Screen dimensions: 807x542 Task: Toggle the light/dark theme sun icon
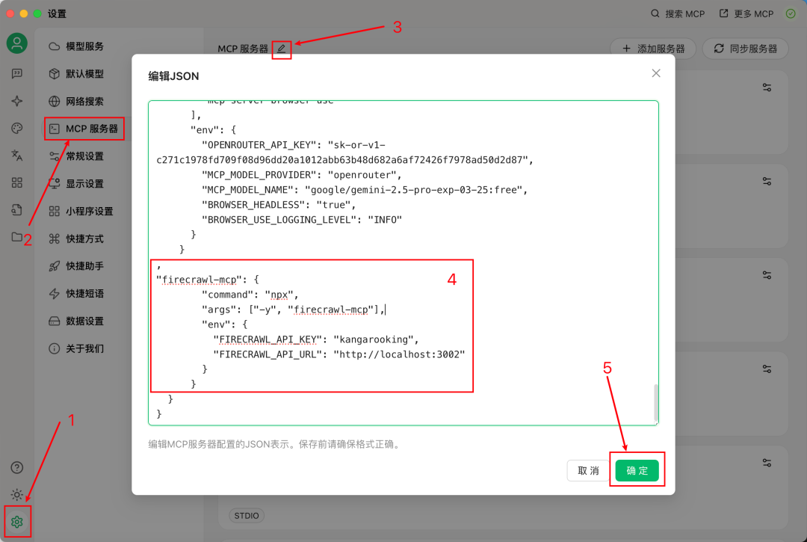point(17,495)
